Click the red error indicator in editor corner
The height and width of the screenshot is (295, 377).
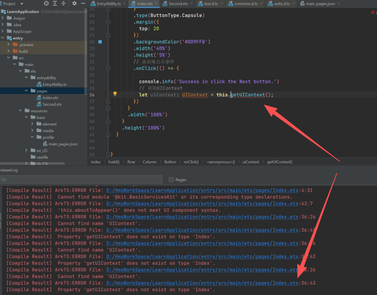pyautogui.click(x=373, y=12)
